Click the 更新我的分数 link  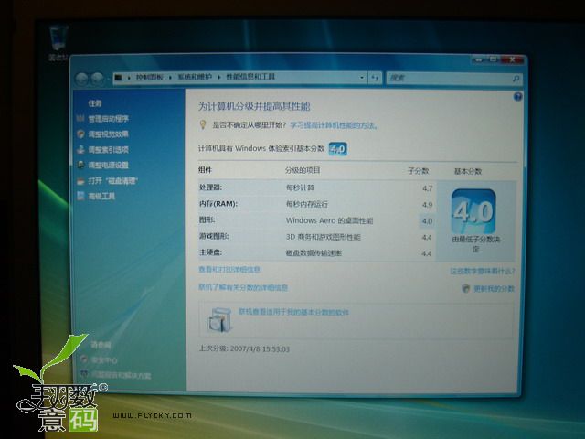494,289
